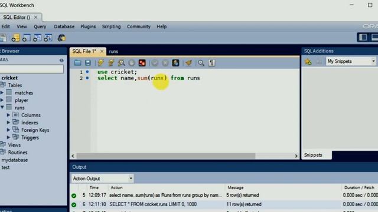The height and width of the screenshot is (212, 378).
Task: Select the Tables node
Action: coord(15,85)
